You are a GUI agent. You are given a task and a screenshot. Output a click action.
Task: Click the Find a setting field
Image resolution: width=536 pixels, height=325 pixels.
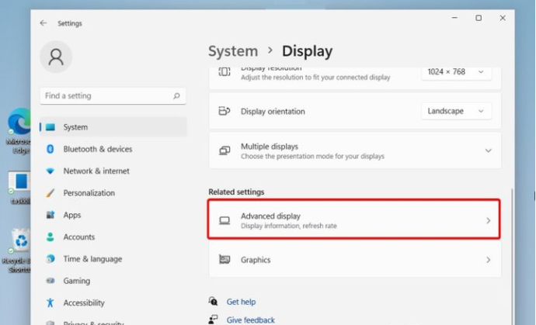pos(113,96)
